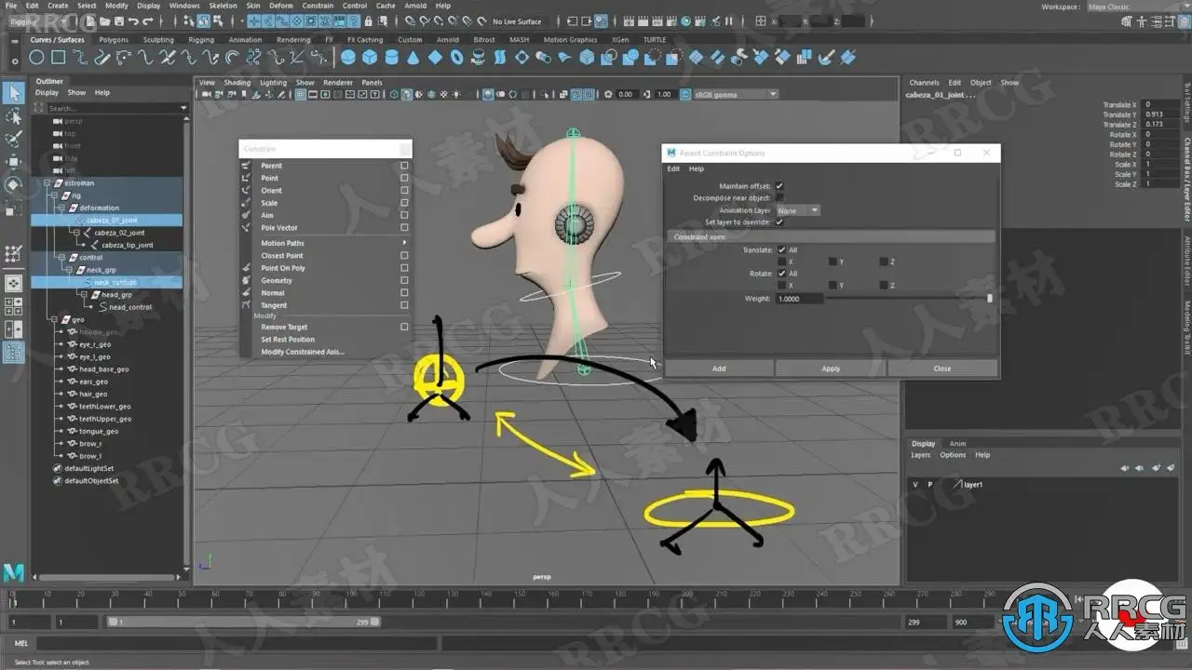Open the sRGB gamma view transform dropdown
The height and width of the screenshot is (670, 1192).
click(x=736, y=94)
